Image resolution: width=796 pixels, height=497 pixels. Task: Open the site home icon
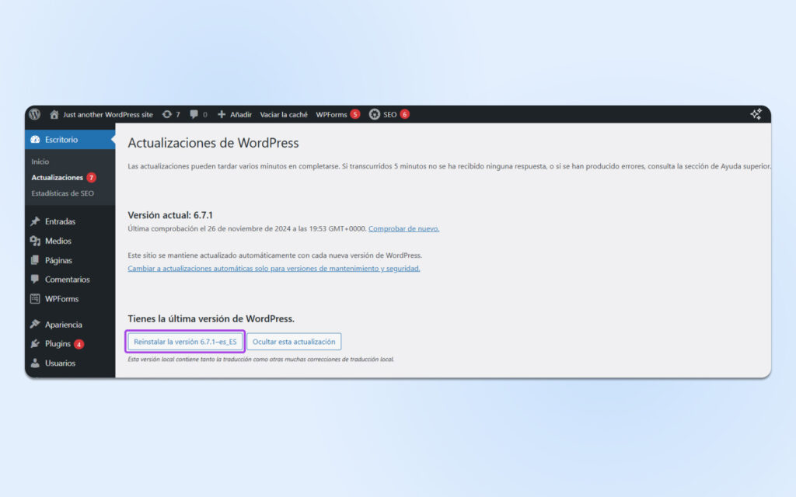point(54,114)
